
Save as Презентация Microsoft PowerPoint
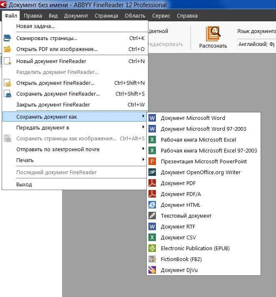pos(203,161)
